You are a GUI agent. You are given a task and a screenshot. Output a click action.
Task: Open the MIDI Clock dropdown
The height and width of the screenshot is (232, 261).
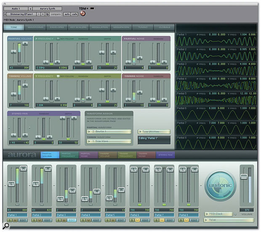coord(218,214)
